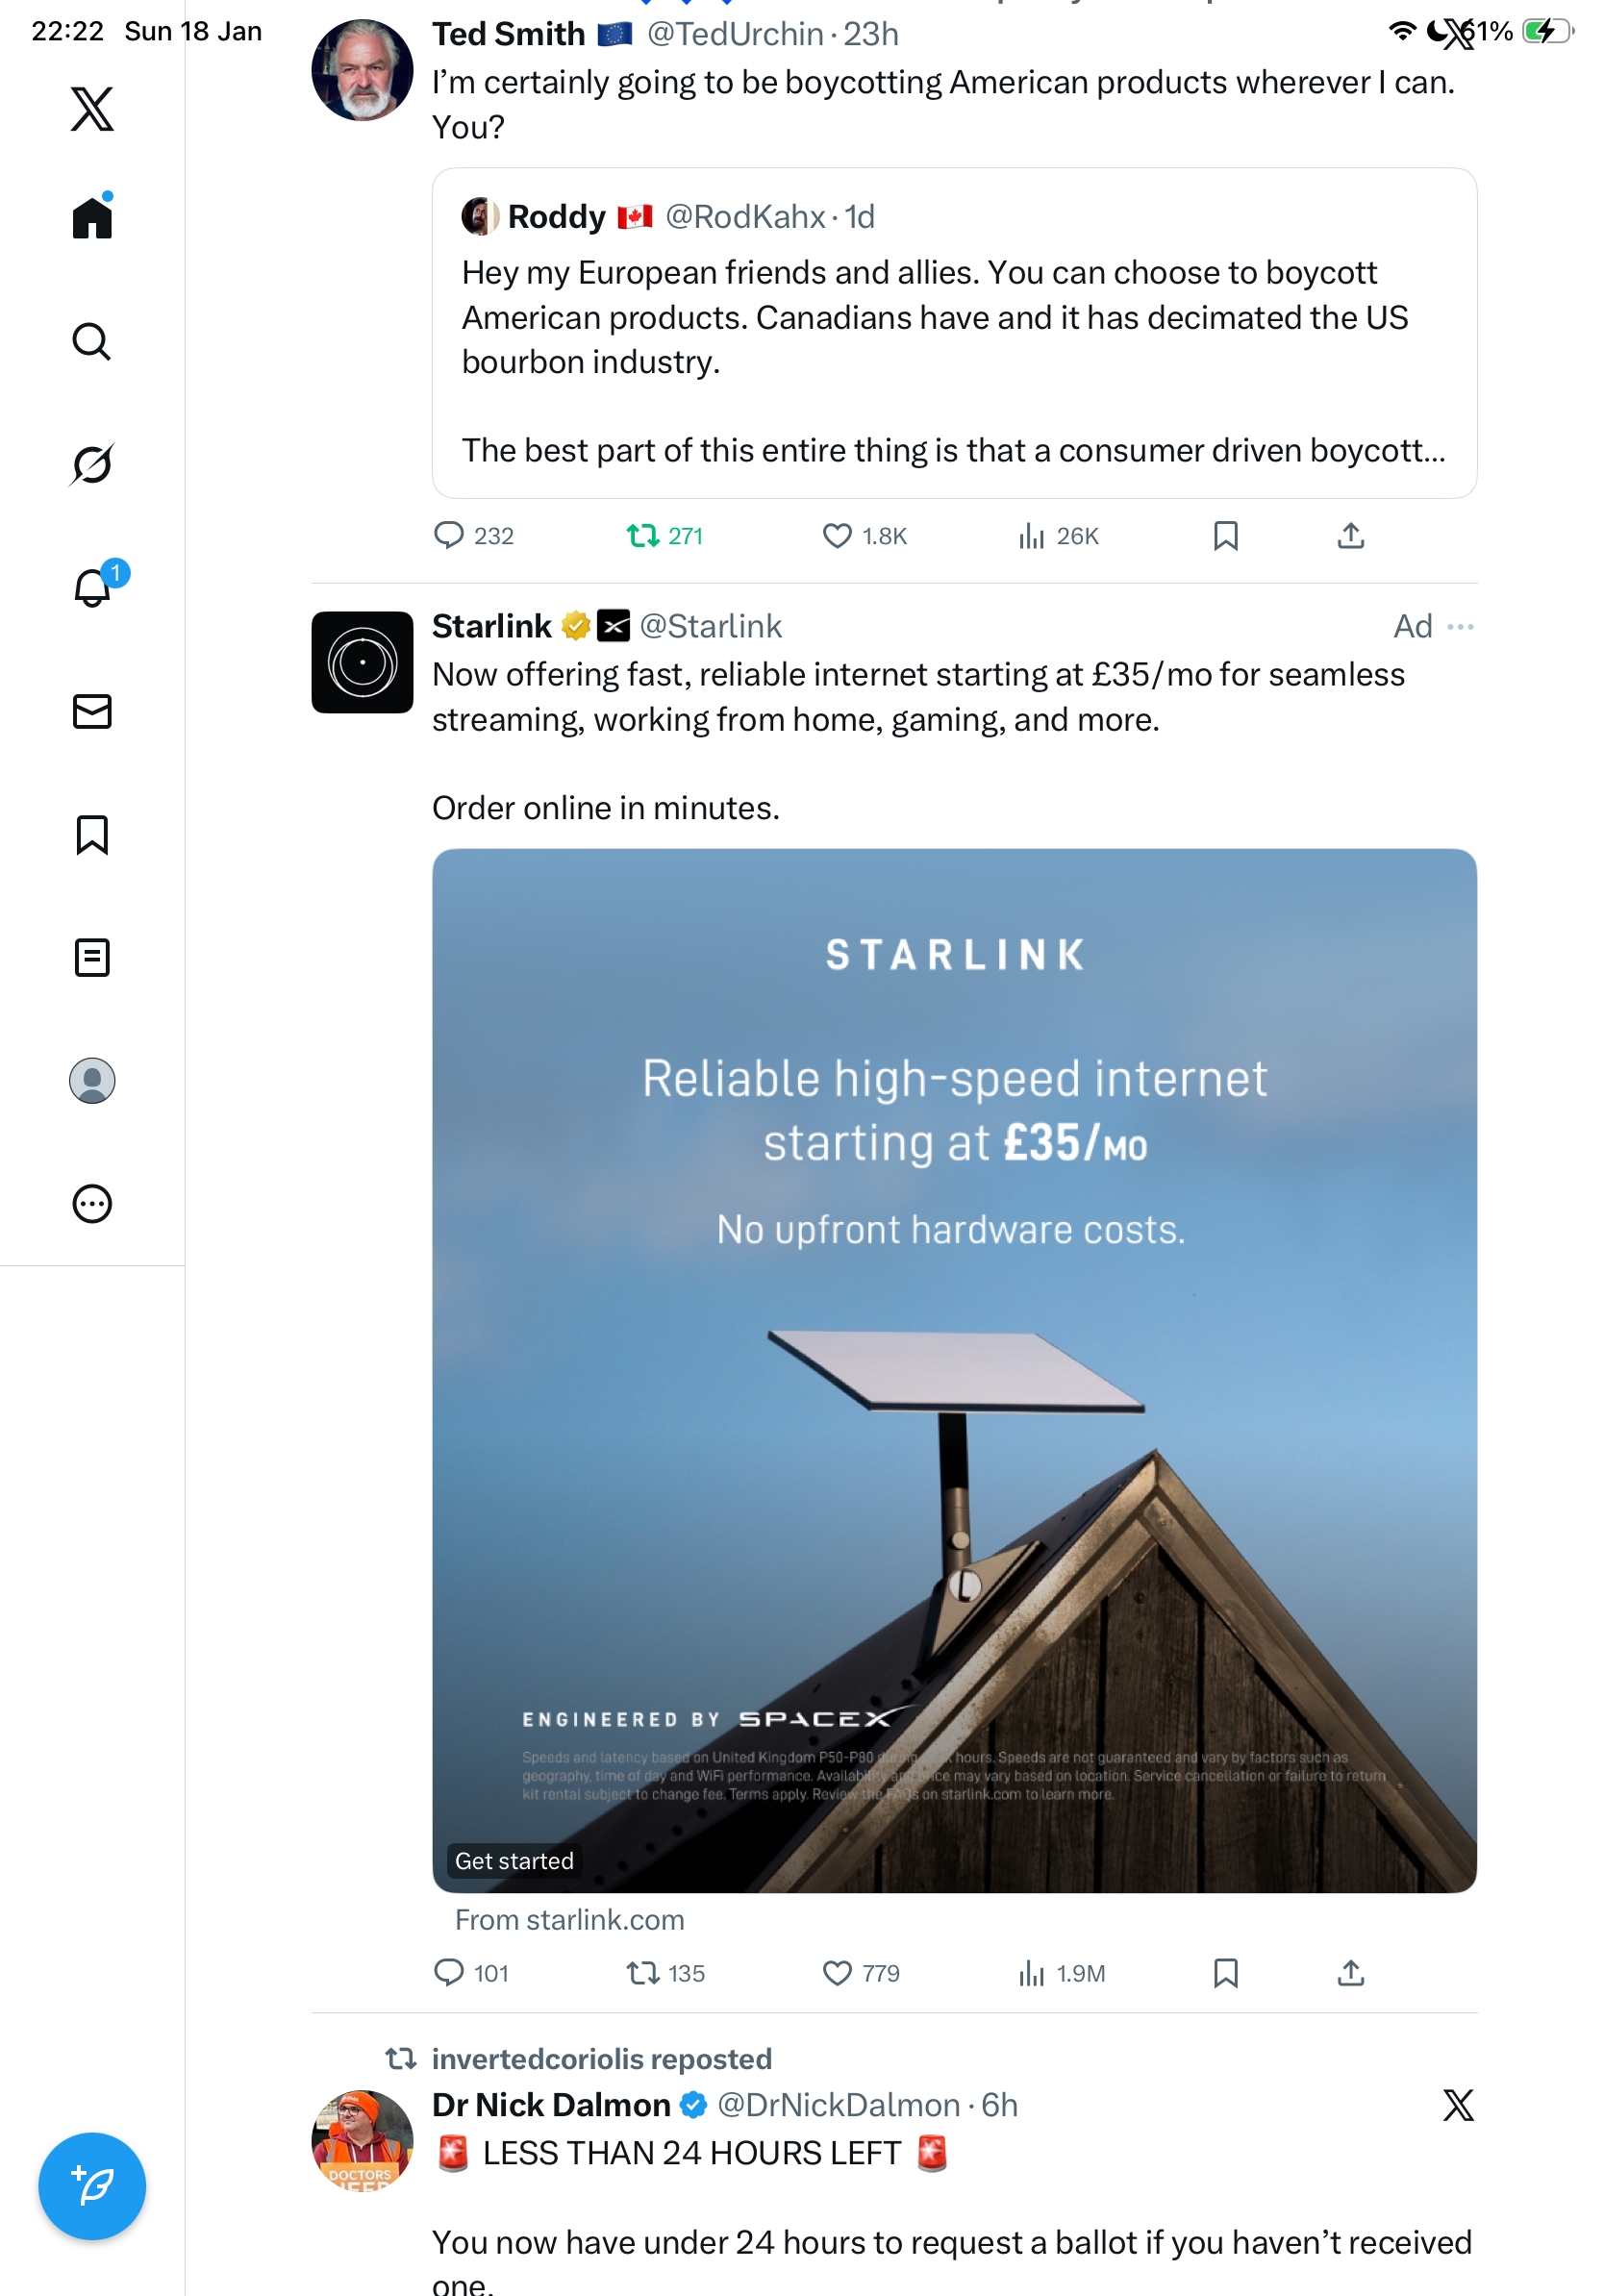Open the Search tab in sidebar

[92, 342]
